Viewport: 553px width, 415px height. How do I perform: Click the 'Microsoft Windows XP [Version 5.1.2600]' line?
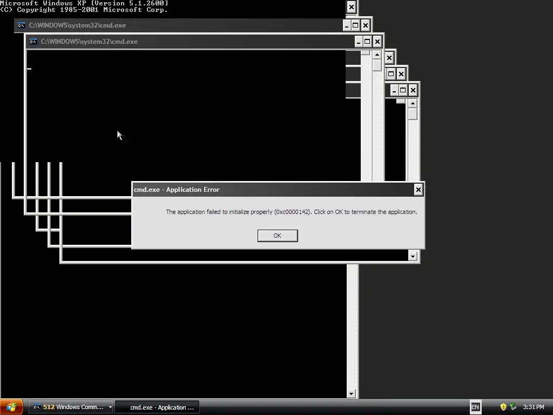(x=84, y=3)
